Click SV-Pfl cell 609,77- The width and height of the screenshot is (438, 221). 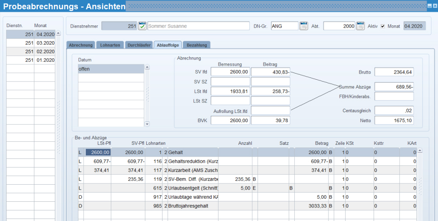click(x=128, y=161)
